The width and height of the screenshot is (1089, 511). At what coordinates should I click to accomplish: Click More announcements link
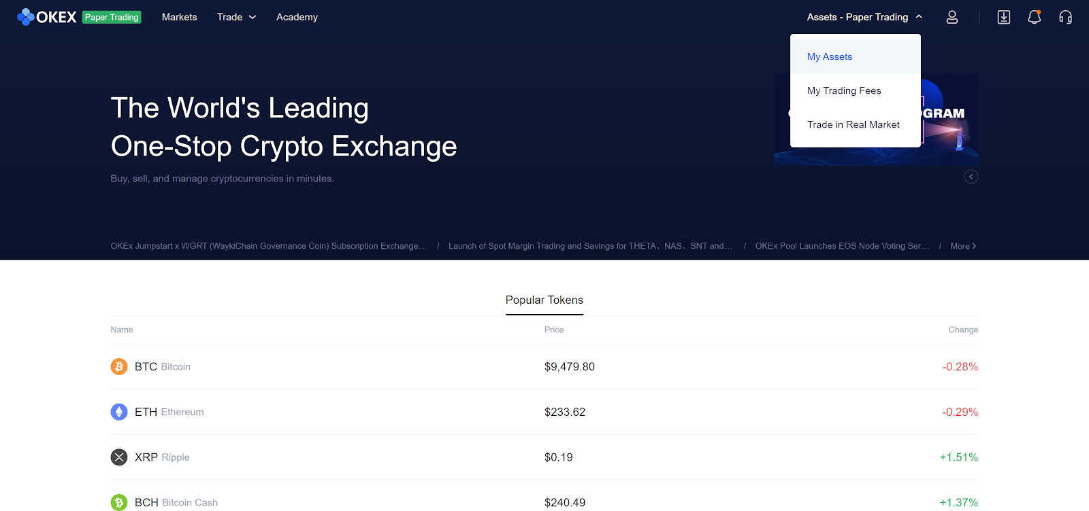tap(962, 246)
